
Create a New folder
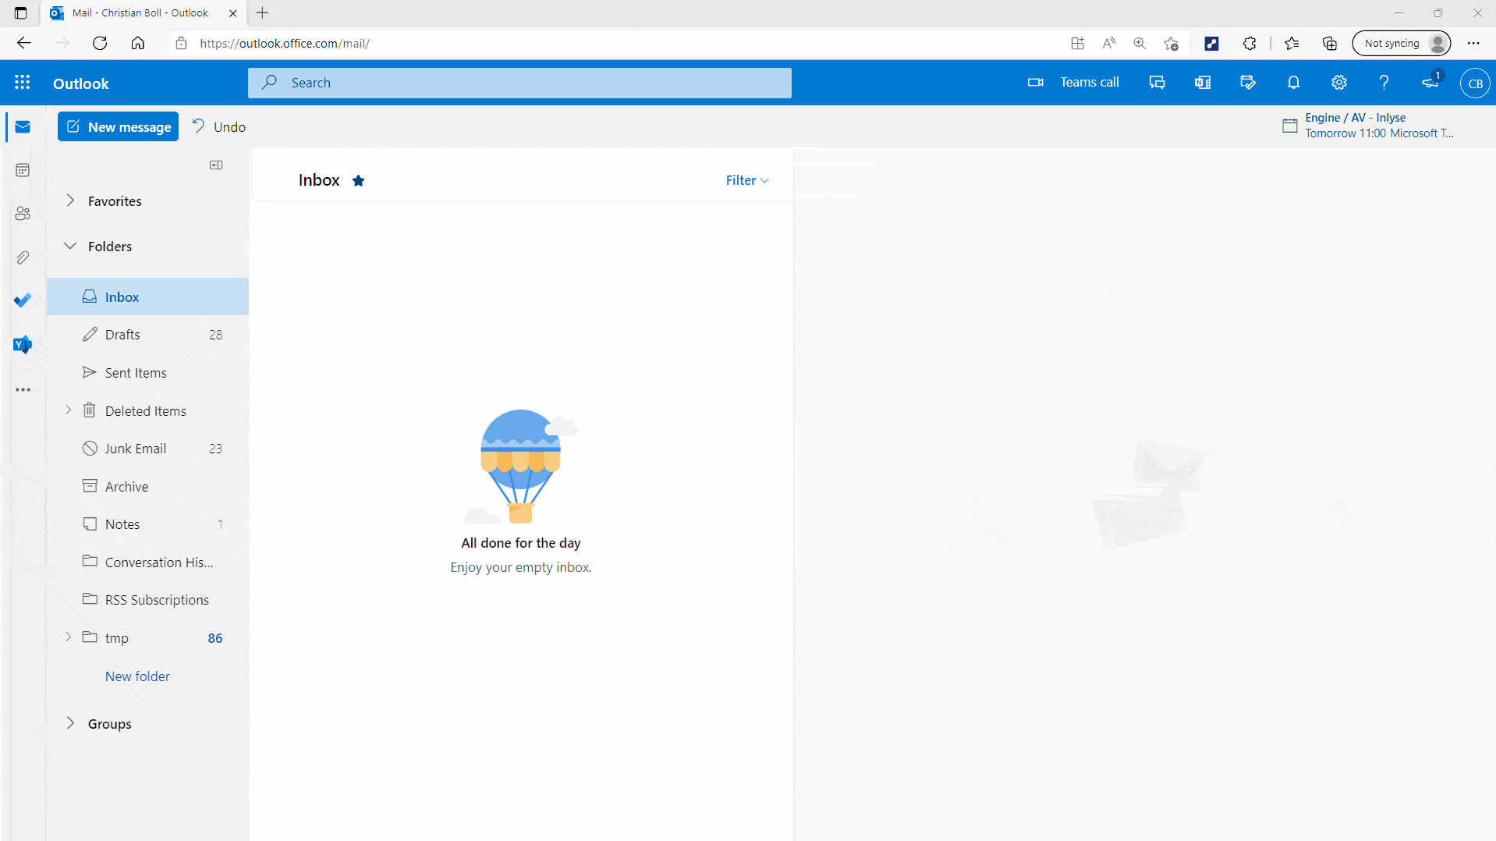pyautogui.click(x=137, y=676)
